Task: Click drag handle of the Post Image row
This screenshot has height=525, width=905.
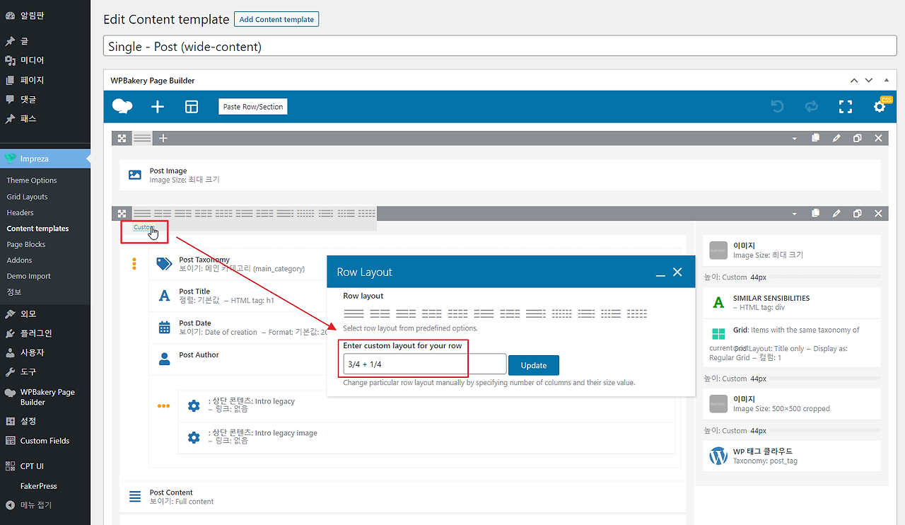Action: [x=122, y=138]
